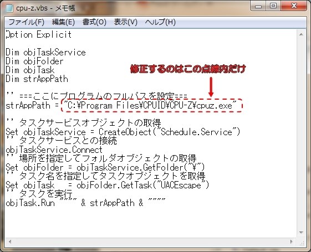
Task: Open the 書式(O) menu
Action: click(x=94, y=22)
